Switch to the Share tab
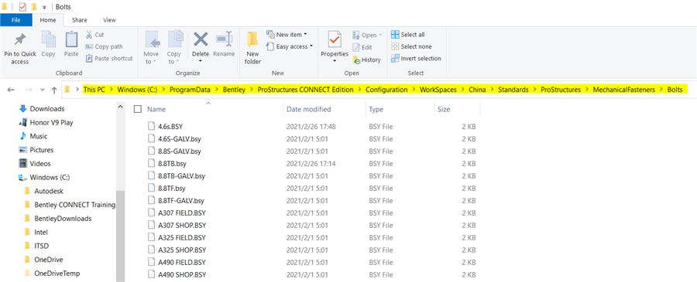697x282 pixels. (80, 20)
